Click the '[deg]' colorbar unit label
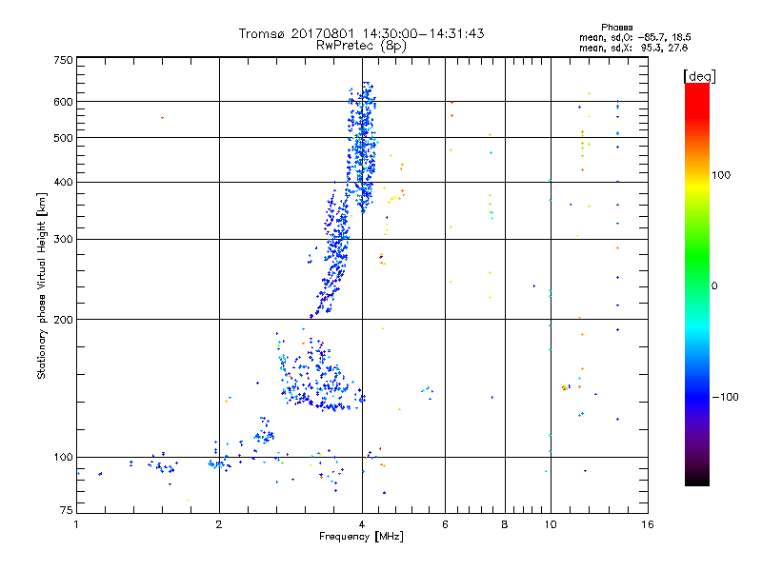762x571 pixels. (x=699, y=76)
